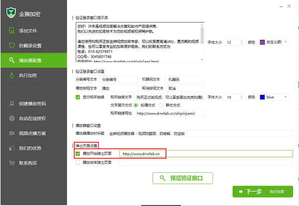Select the 播放器配置 sidebar tab
Viewport: 299px width, 206px height.
(34, 60)
